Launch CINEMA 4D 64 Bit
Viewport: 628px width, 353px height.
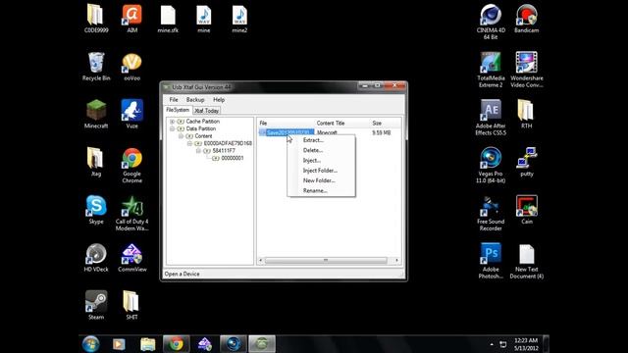pyautogui.click(x=491, y=22)
